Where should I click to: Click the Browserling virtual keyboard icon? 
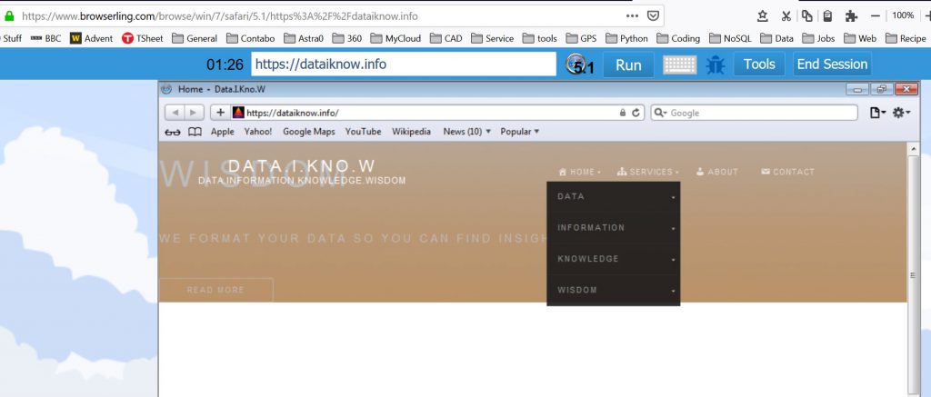(680, 65)
